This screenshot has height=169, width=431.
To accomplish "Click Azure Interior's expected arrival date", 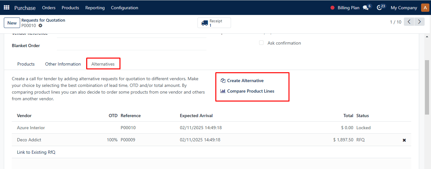I will coord(201,128).
